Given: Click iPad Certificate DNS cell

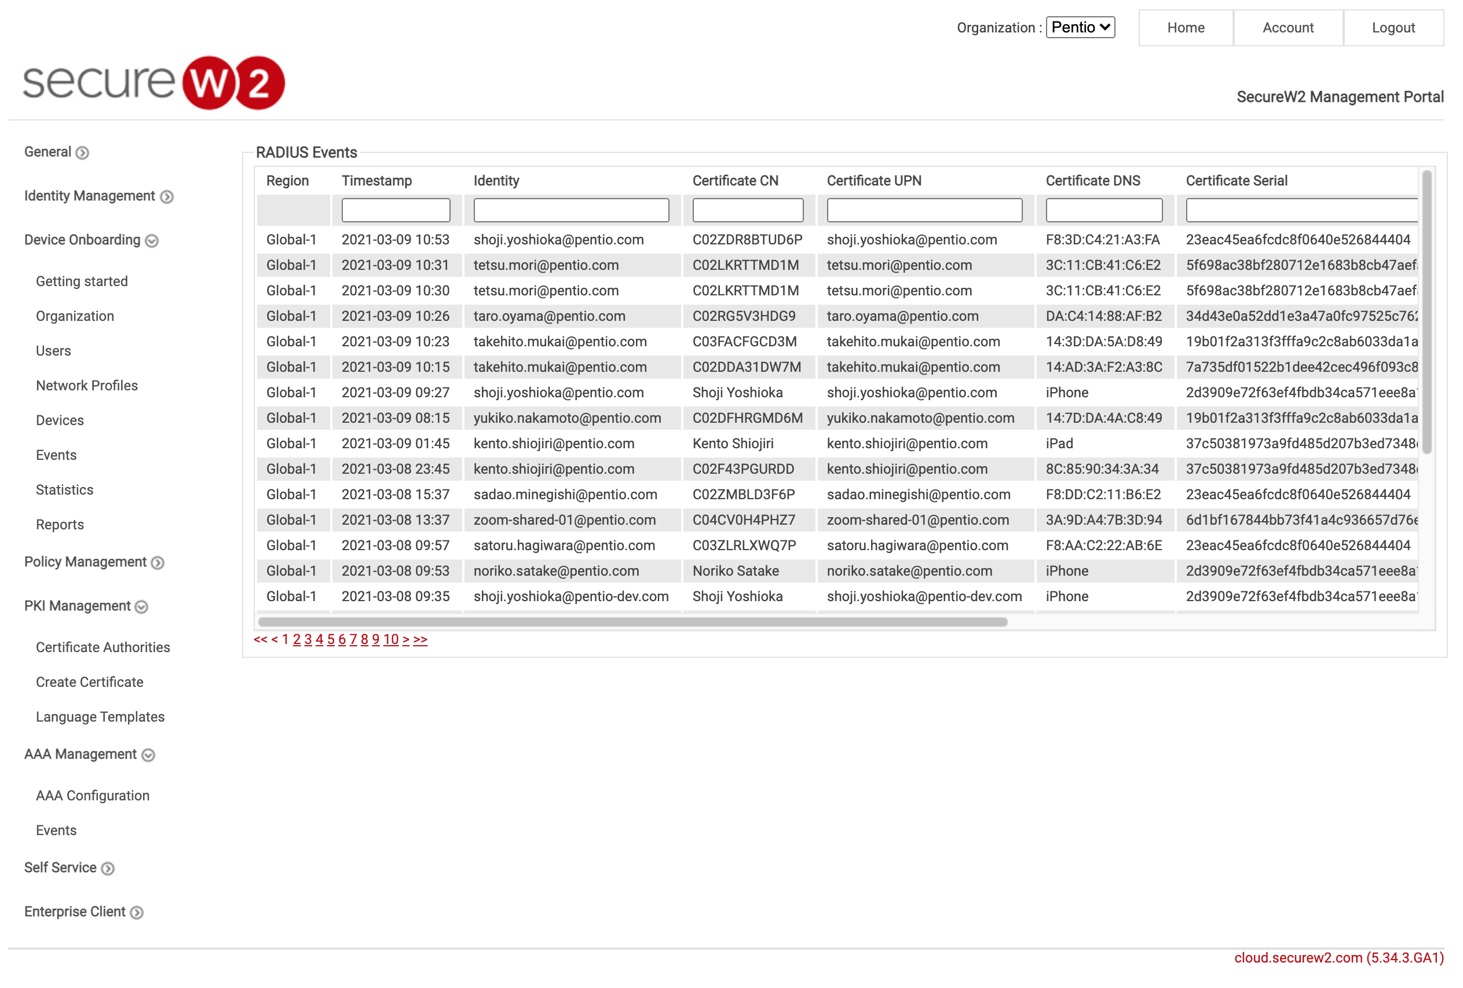Looking at the screenshot, I should 1059,443.
